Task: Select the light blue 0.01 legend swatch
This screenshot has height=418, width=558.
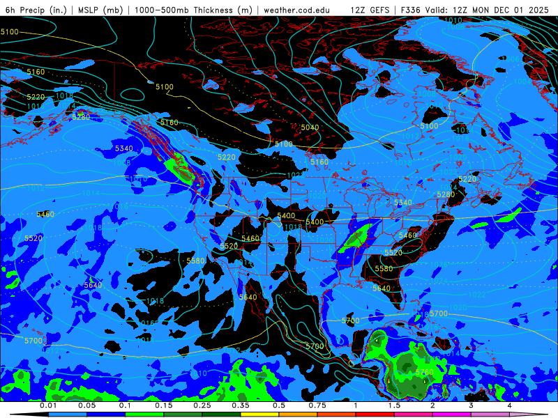Action: [x=68, y=415]
